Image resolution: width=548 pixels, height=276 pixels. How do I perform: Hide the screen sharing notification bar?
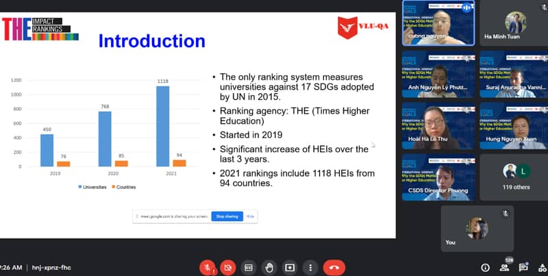click(x=251, y=216)
